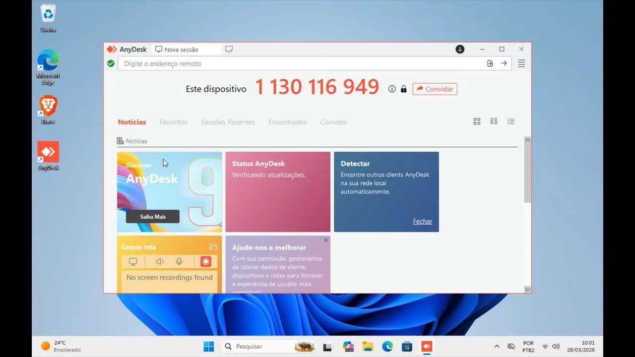The width and height of the screenshot is (635, 357).
Task: Click the weather widget 24°C Ensolarado
Action: click(x=61, y=346)
